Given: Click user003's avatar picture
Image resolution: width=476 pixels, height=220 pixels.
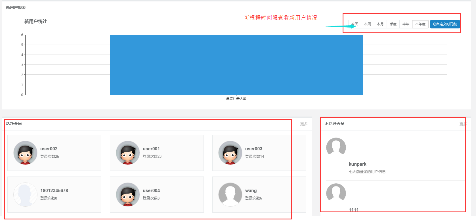Looking at the screenshot, I should point(230,153).
